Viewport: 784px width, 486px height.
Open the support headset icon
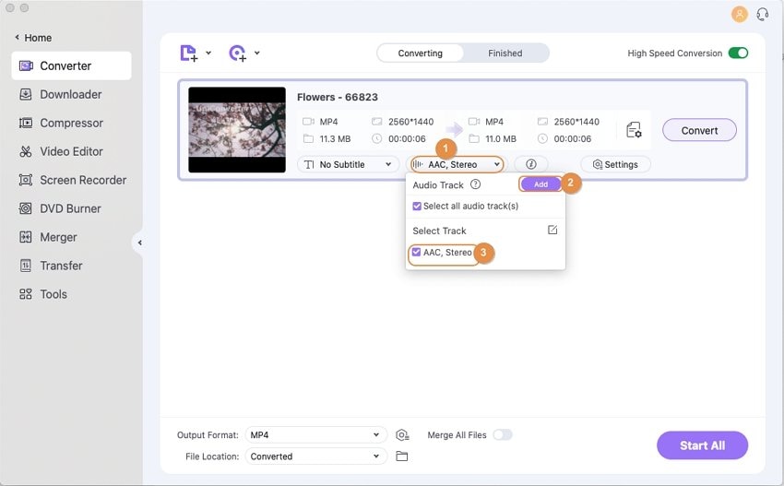(x=763, y=14)
